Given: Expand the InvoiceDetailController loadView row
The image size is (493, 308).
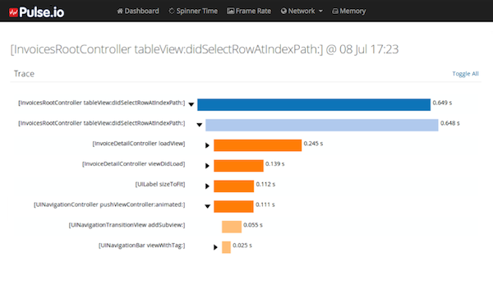Looking at the screenshot, I should click(x=207, y=145).
